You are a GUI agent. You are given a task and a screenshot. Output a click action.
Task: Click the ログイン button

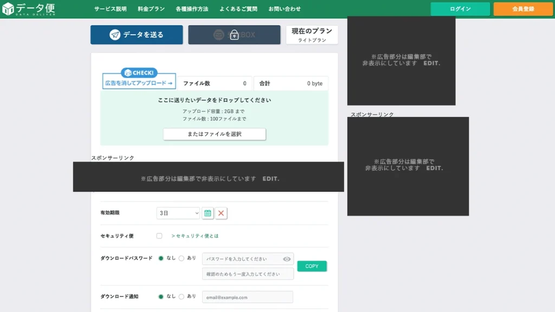(x=460, y=9)
